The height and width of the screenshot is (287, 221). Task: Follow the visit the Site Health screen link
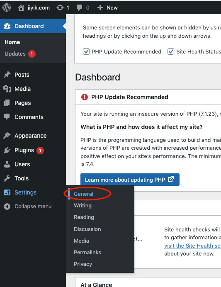tap(192, 246)
